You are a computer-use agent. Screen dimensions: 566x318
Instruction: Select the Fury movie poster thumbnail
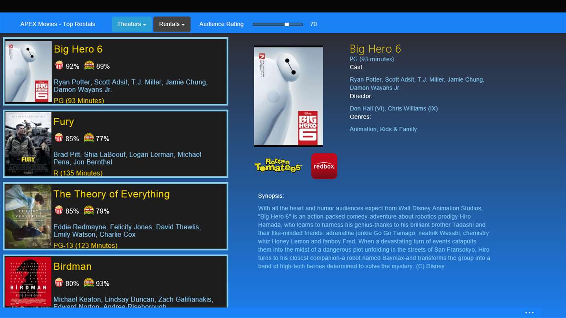click(x=28, y=144)
